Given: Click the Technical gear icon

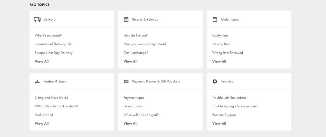Looking at the screenshot, I should (x=215, y=82).
